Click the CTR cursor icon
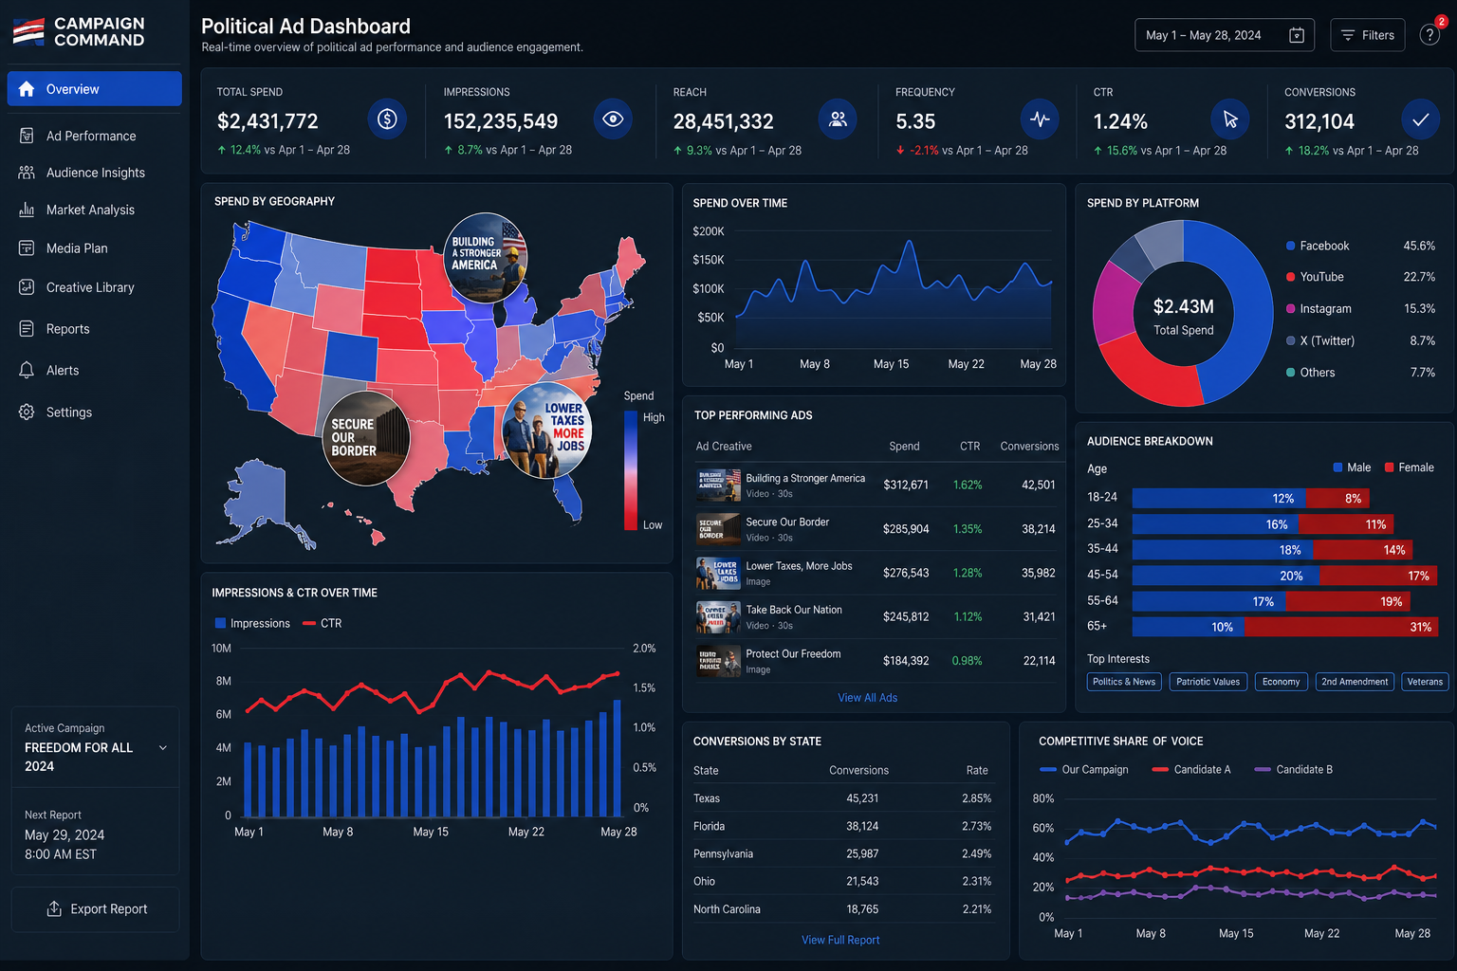1457x971 pixels. point(1230,119)
